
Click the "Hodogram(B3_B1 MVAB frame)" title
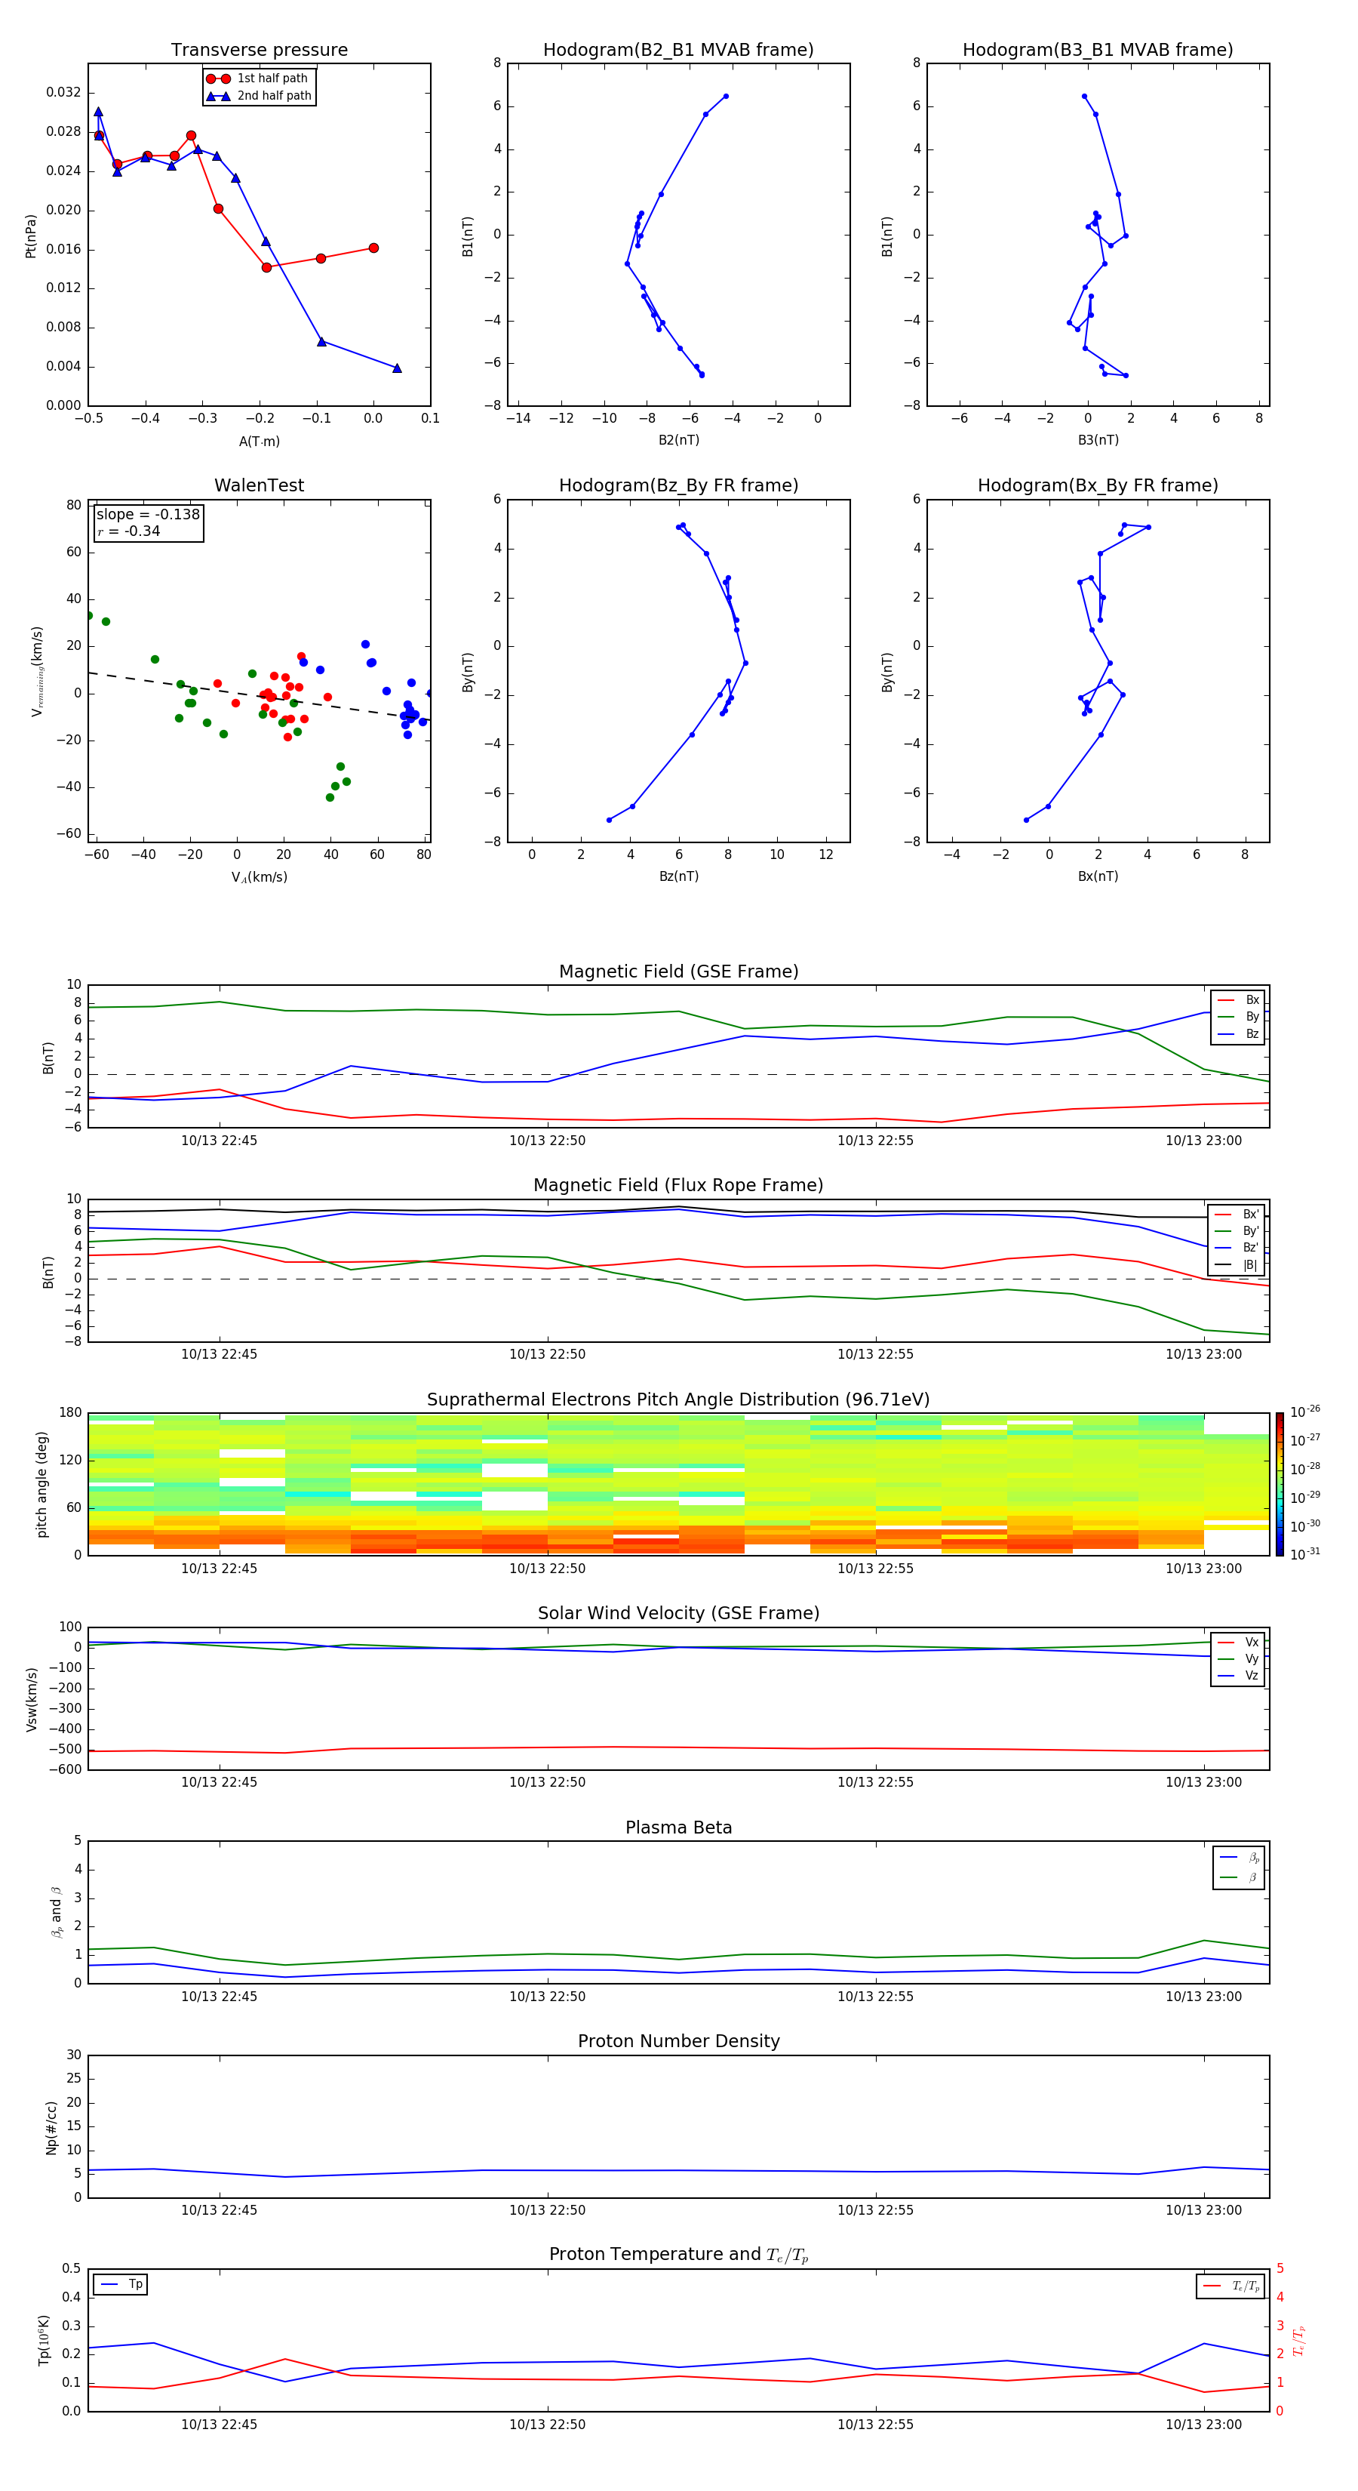[1098, 51]
